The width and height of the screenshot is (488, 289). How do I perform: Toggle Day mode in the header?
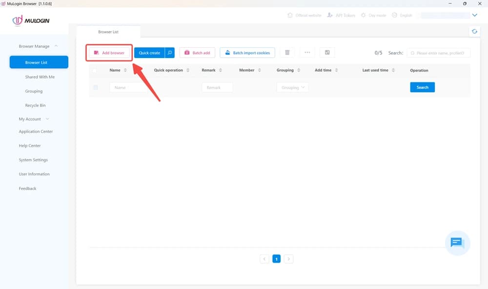click(x=373, y=15)
